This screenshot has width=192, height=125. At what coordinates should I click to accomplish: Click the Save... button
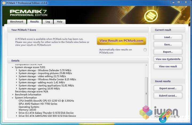click(x=168, y=45)
